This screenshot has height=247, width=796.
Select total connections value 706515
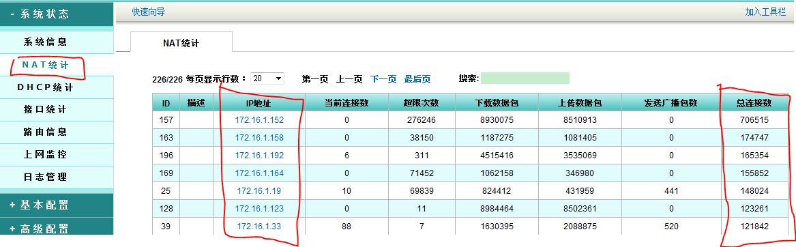tap(754, 121)
